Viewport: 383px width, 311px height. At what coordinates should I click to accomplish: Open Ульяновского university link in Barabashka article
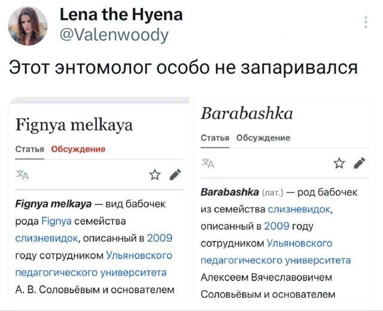click(299, 243)
